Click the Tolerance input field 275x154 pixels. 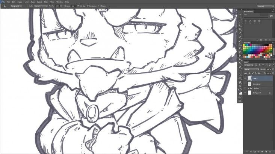point(74,6)
